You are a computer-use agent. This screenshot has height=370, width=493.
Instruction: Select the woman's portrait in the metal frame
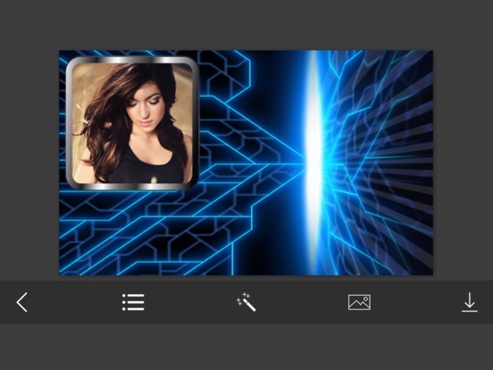pos(132,123)
